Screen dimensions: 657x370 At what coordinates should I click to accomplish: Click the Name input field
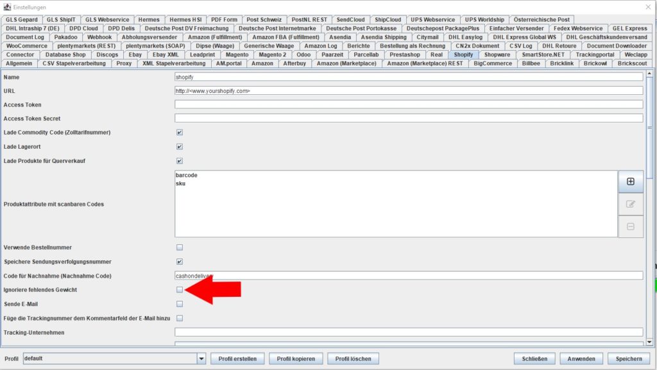click(x=409, y=77)
